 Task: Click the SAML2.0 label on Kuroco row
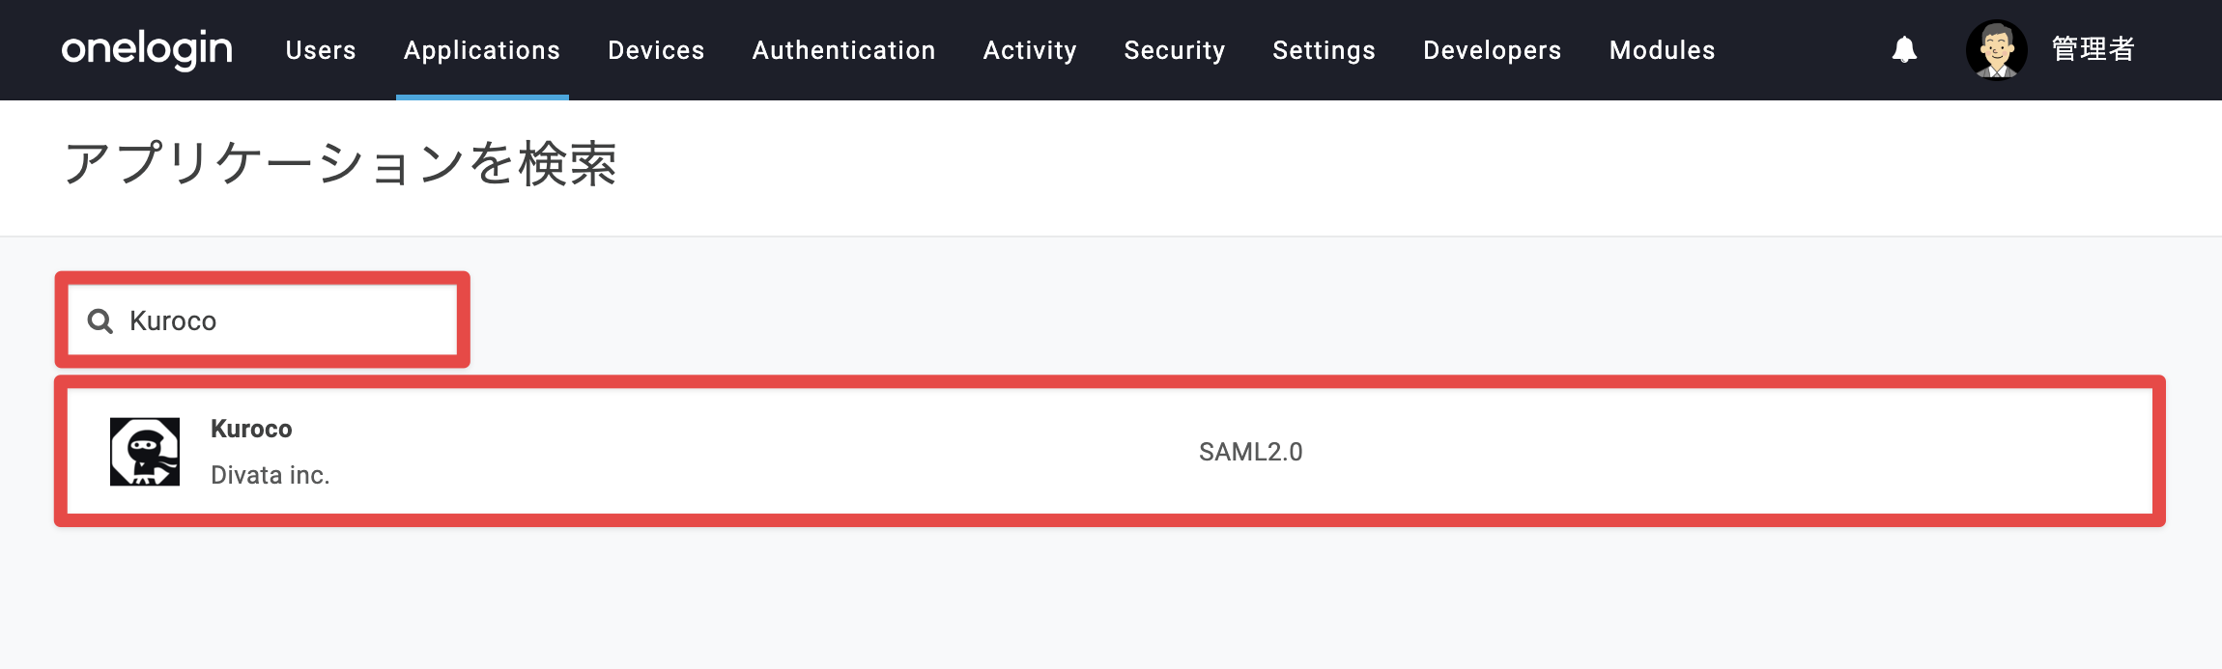1251,452
